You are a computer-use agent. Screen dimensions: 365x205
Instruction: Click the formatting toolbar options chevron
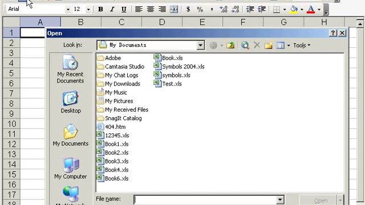click(326, 10)
